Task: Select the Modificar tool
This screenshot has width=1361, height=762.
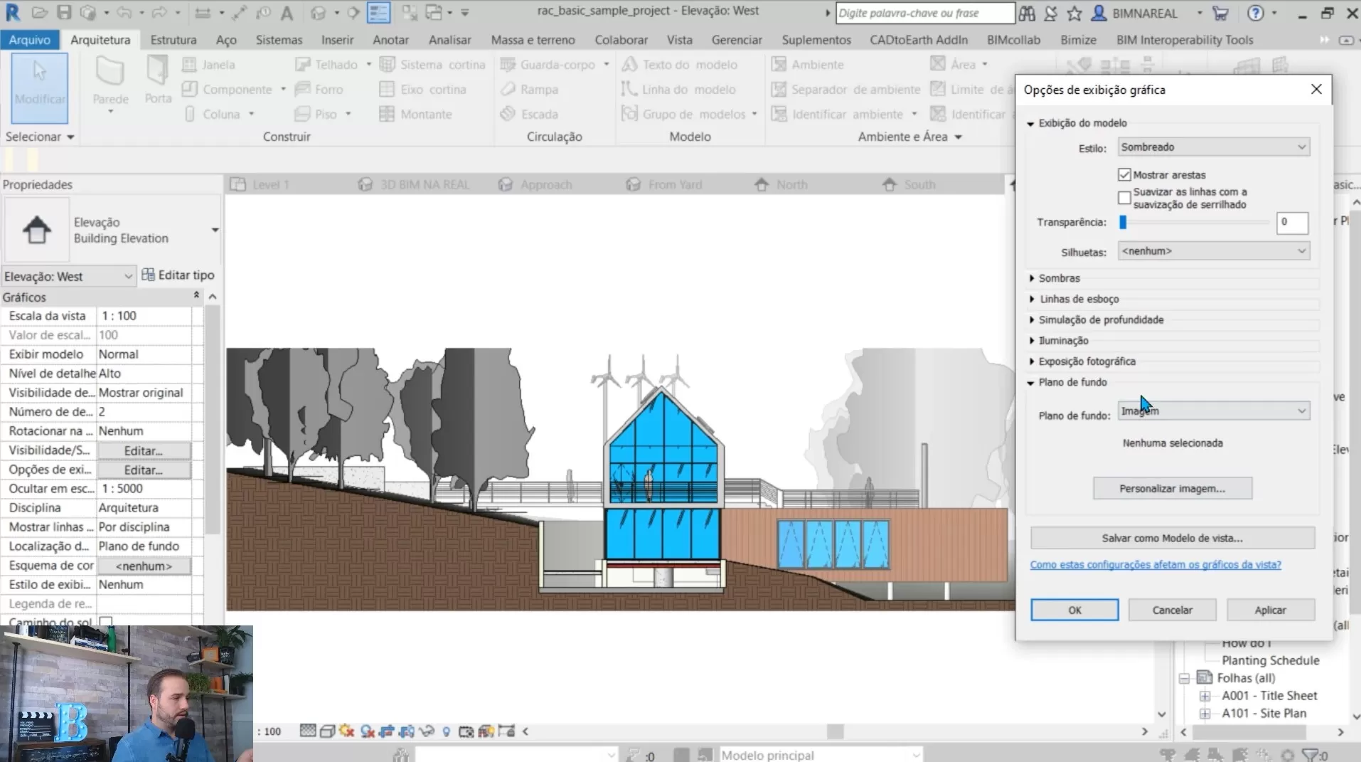Action: pos(40,88)
